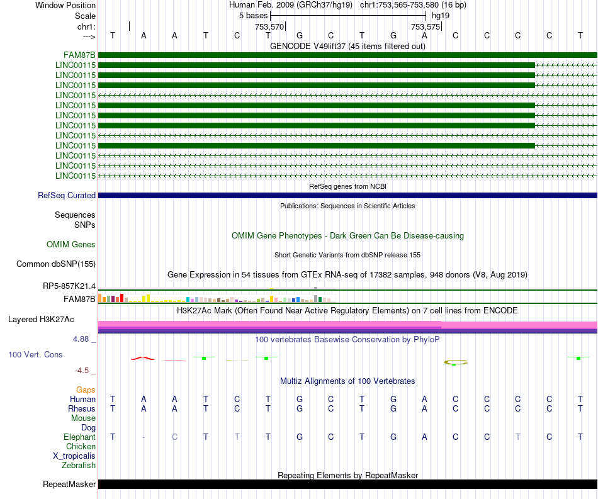Click the Scale track label
Image resolution: width=598 pixels, height=499 pixels.
[85, 16]
